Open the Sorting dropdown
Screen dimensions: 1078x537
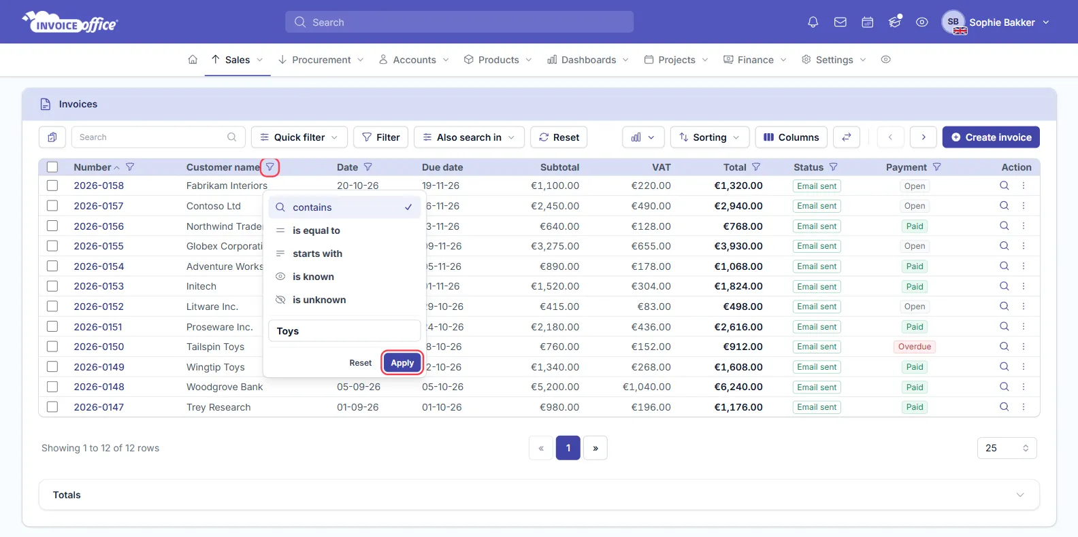coord(710,137)
